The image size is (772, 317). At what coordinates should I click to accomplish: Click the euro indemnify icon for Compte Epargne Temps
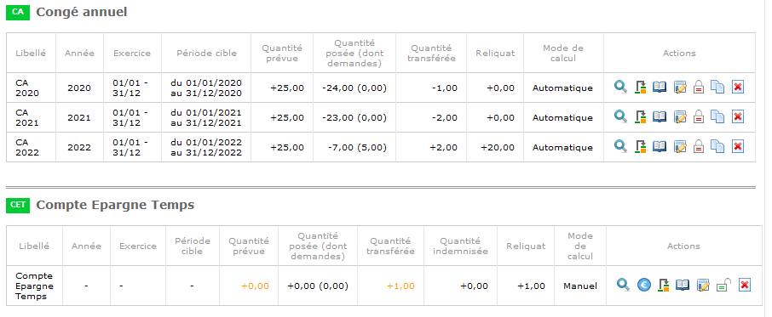[644, 285]
